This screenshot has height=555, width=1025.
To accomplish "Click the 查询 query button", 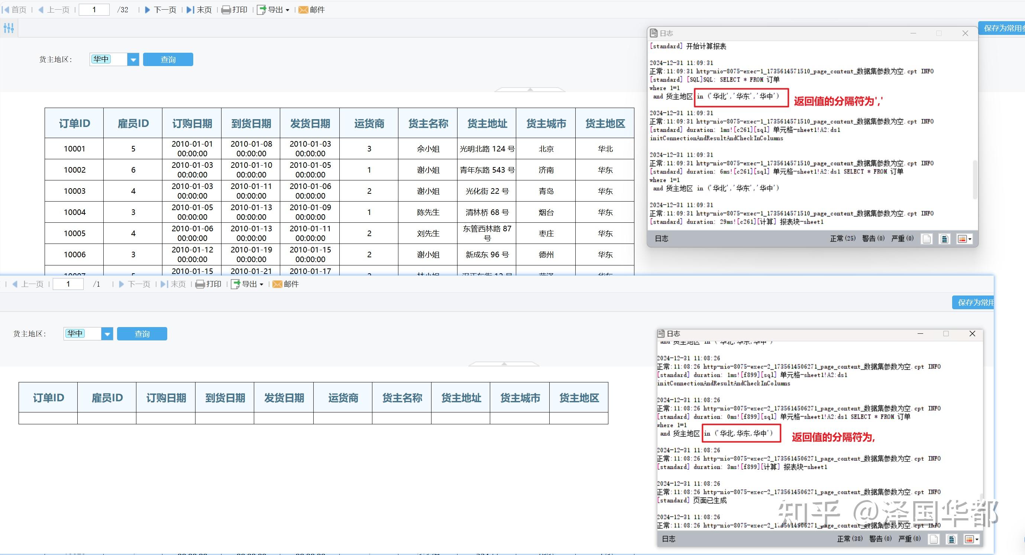I will 168,59.
